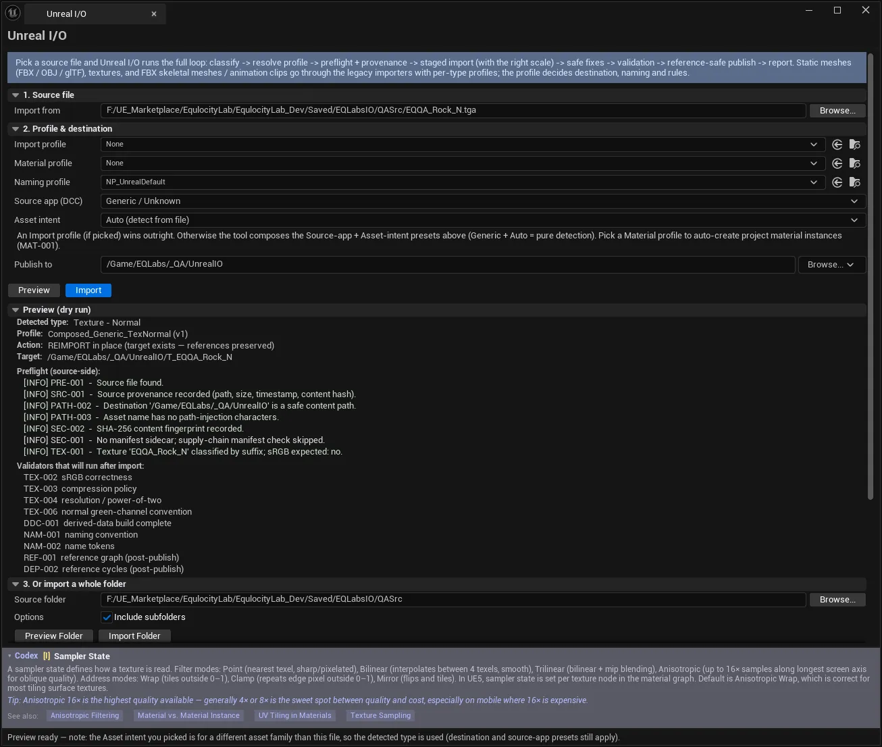Browse for the Source folder
Viewport: 882px width, 747px height.
(837, 600)
